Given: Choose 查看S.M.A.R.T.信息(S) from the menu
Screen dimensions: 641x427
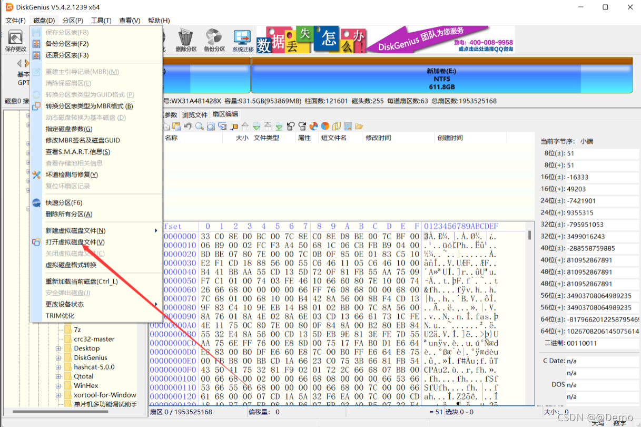Looking at the screenshot, I should pyautogui.click(x=78, y=152).
